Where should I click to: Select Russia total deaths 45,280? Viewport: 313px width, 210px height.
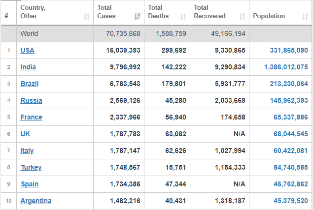coord(175,100)
